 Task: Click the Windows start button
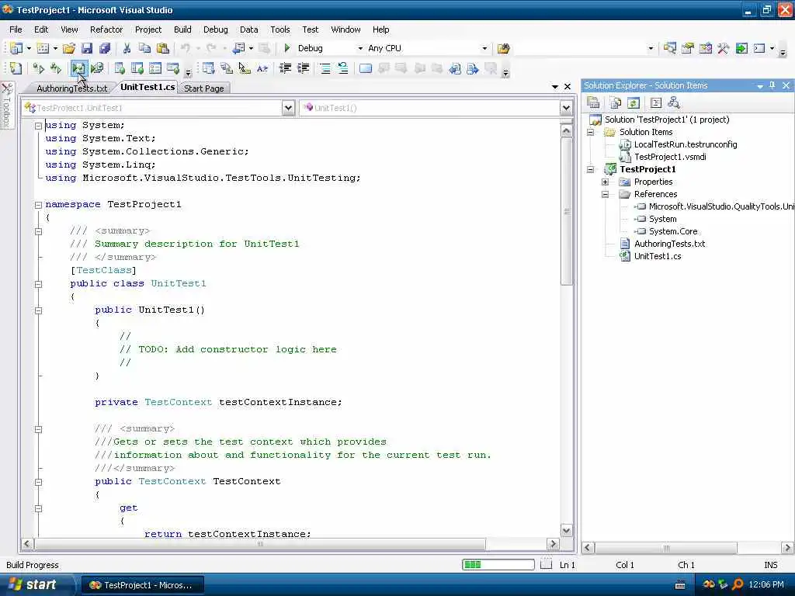click(33, 585)
